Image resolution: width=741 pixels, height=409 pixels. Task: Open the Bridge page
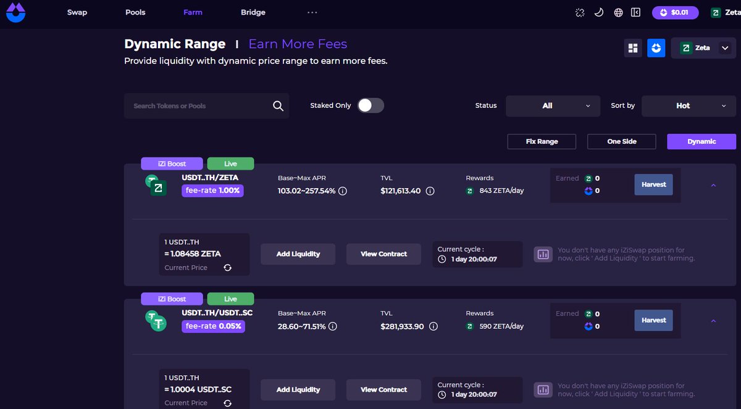coord(253,12)
